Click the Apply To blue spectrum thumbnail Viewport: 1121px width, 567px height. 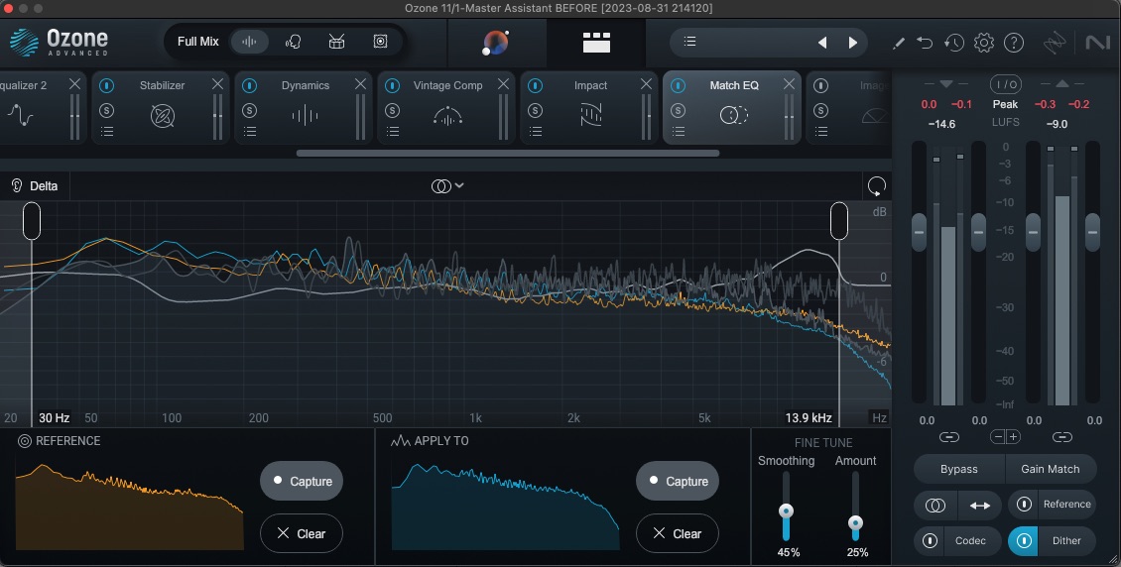(506, 507)
